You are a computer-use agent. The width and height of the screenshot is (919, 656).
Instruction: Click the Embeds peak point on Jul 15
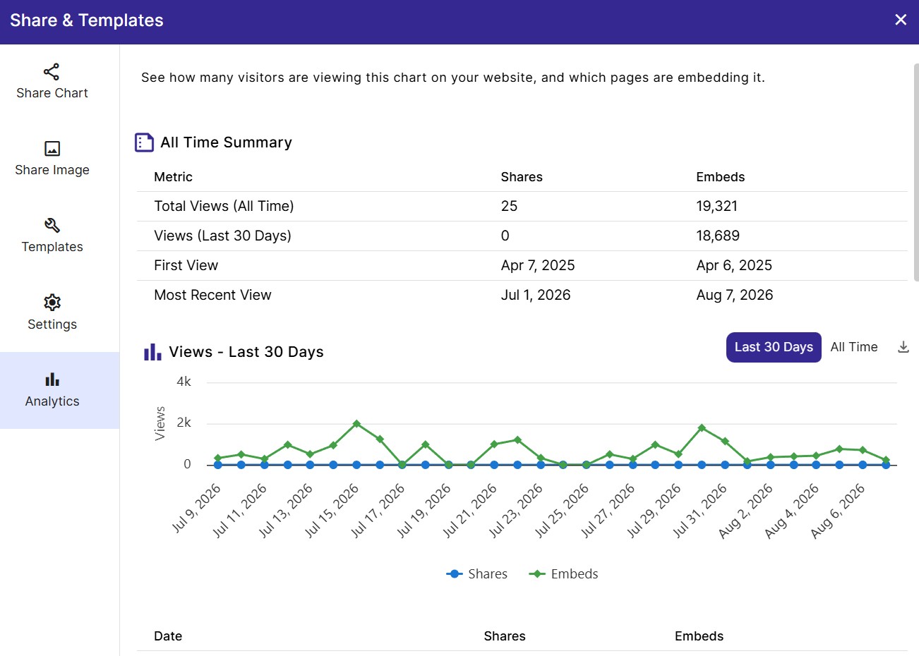pos(356,424)
